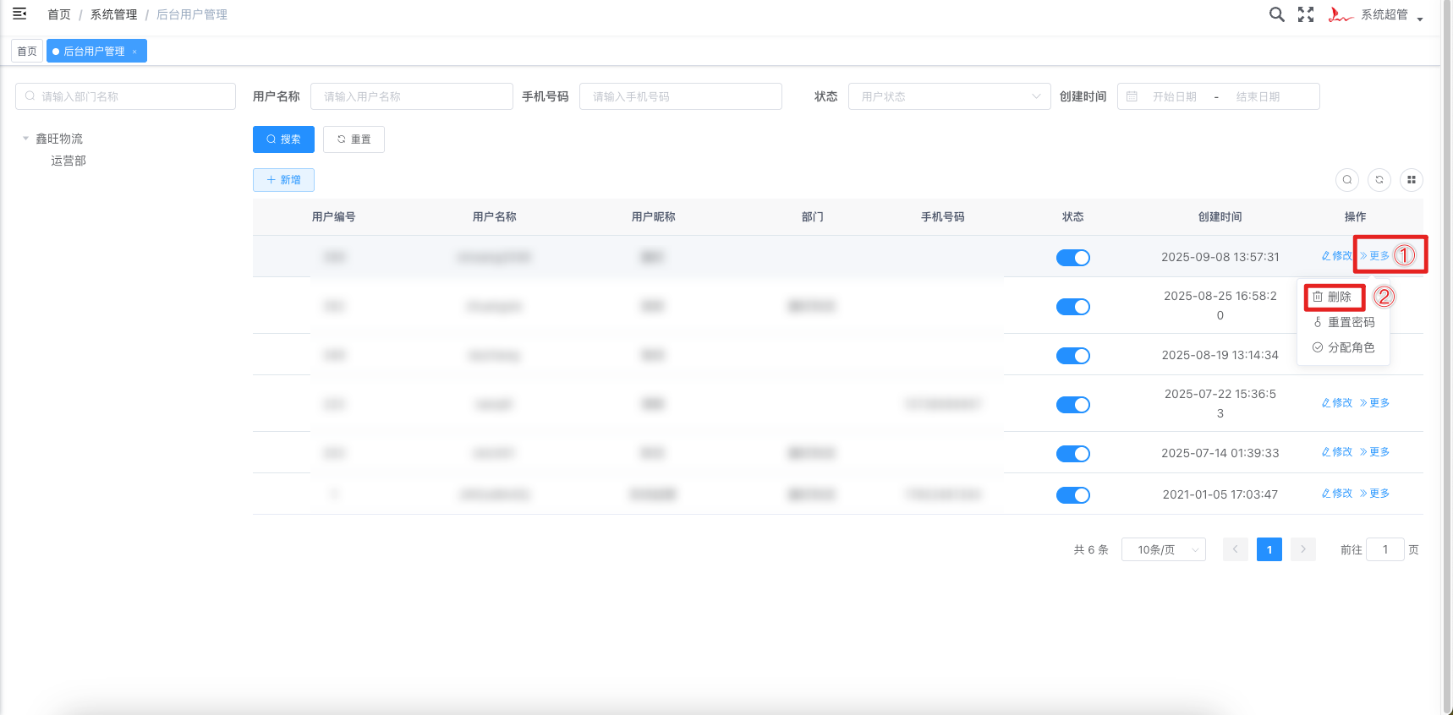
Task: Click the next page arrow
Action: coord(1303,549)
